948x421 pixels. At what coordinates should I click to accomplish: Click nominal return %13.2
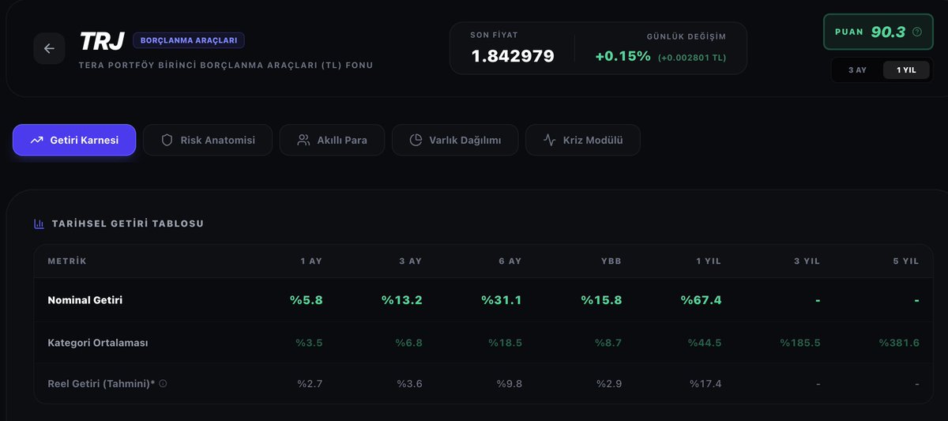[401, 300]
